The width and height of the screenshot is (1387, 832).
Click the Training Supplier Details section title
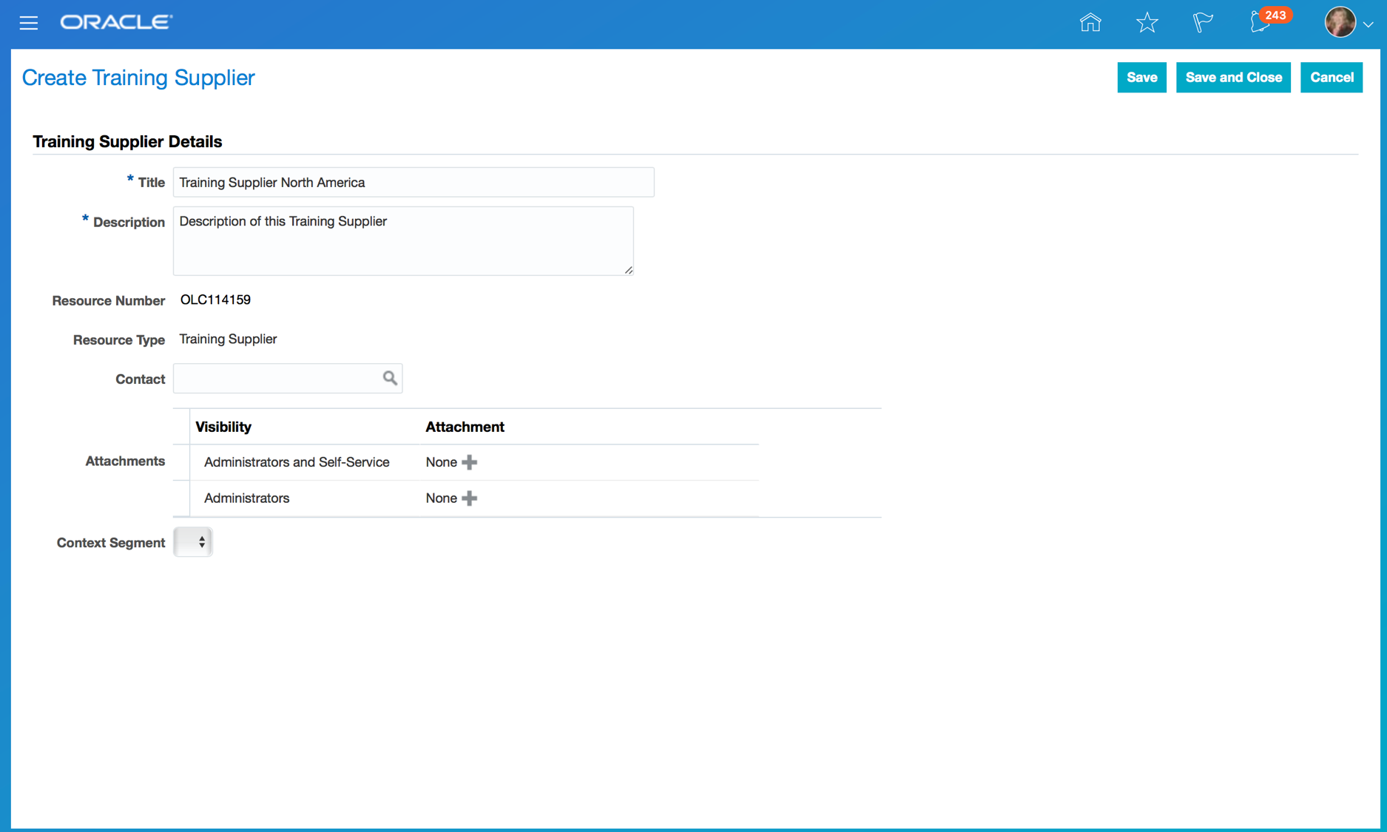127,141
